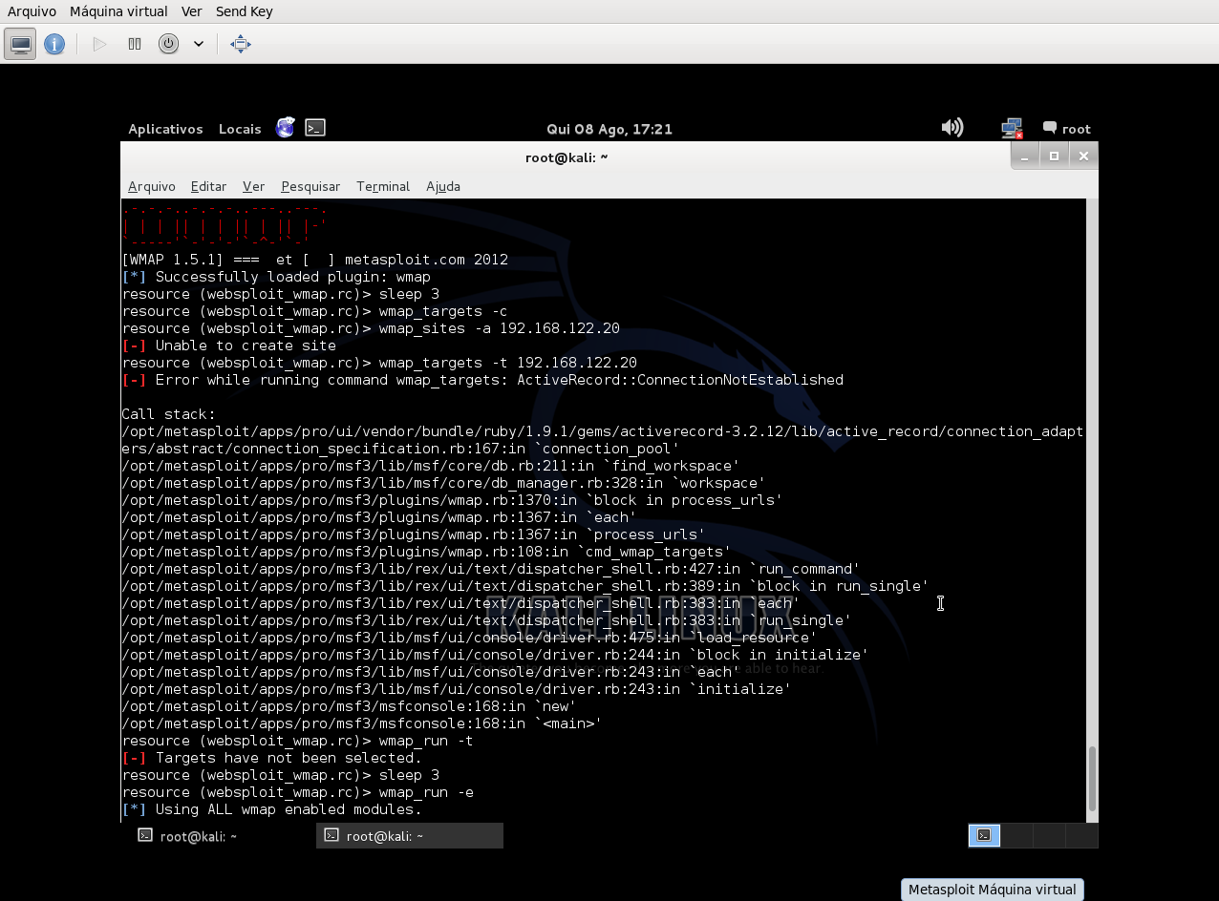The image size is (1219, 901).
Task: Open the volume control speaker icon
Action: pos(952,128)
